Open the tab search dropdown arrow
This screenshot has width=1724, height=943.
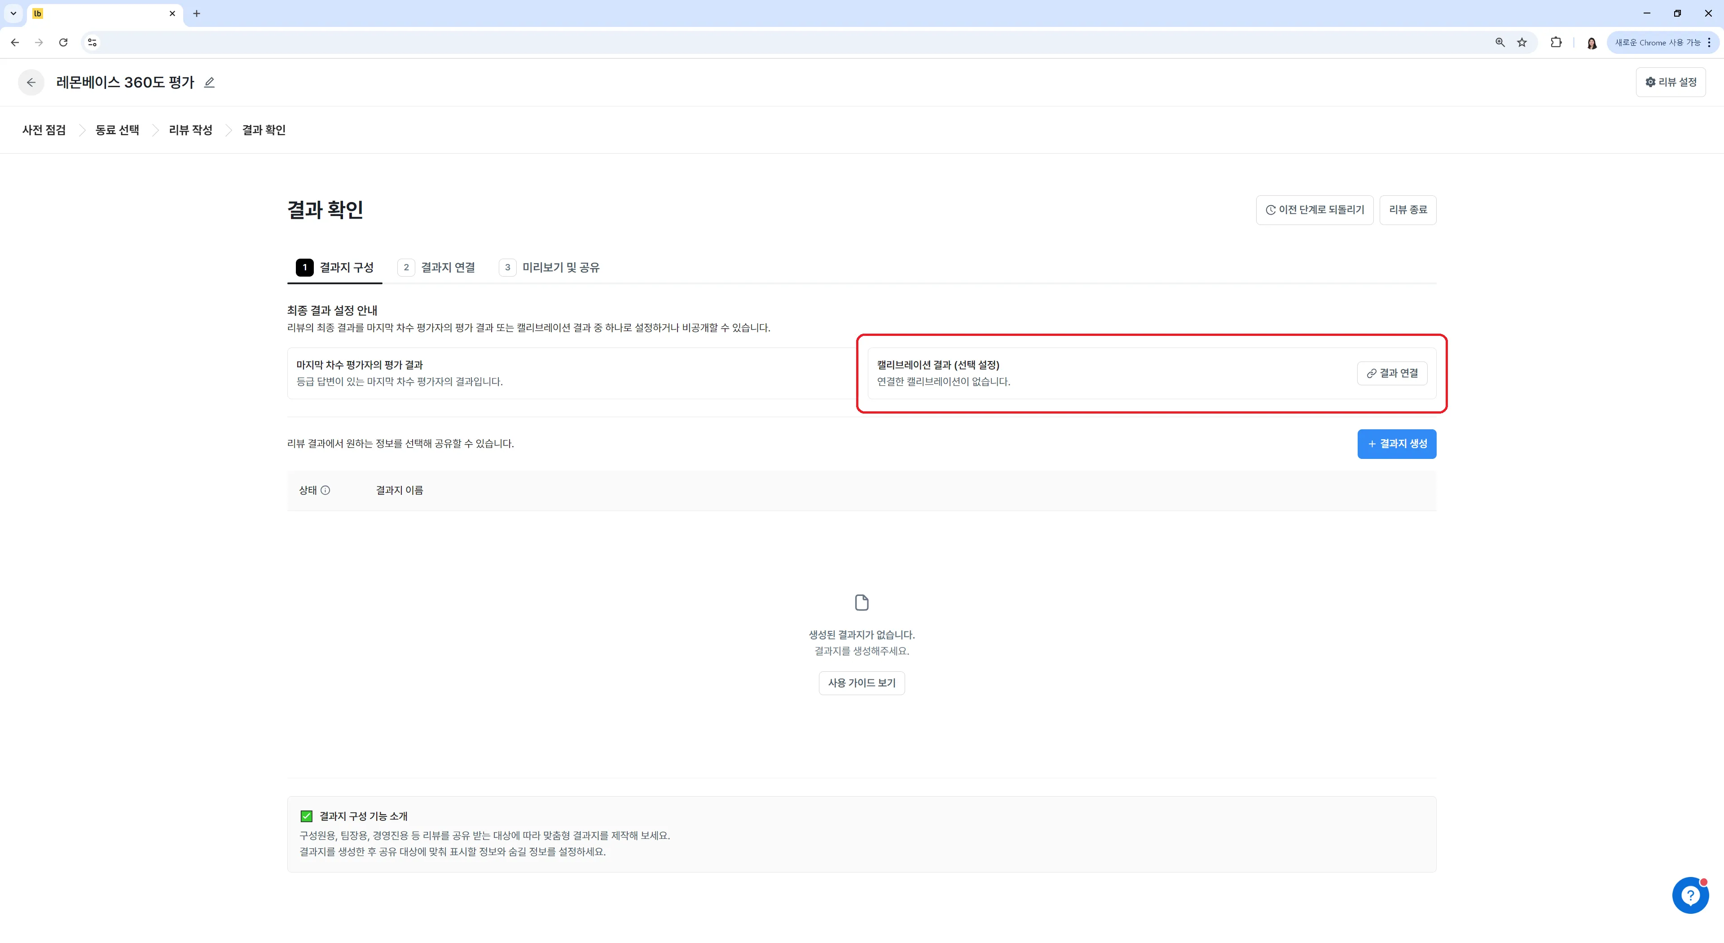13,13
